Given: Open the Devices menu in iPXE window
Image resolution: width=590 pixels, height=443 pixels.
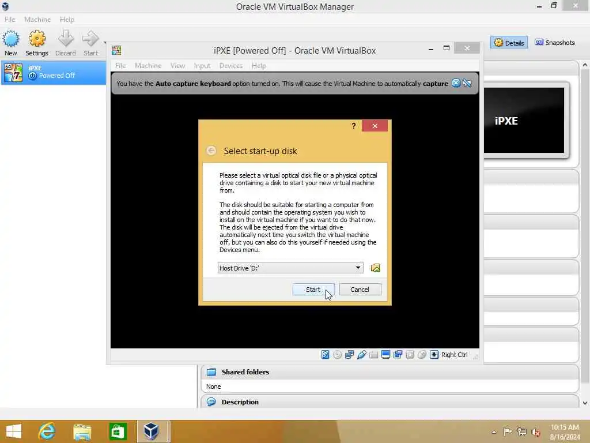Looking at the screenshot, I should tap(230, 66).
